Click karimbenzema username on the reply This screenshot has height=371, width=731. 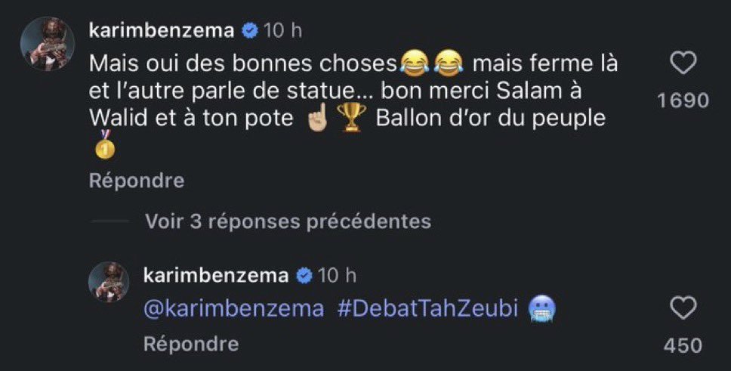click(x=216, y=276)
